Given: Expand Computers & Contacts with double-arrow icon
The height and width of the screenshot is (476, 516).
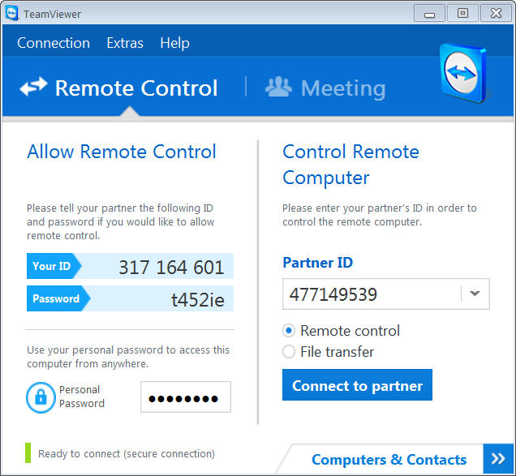Looking at the screenshot, I should (498, 458).
